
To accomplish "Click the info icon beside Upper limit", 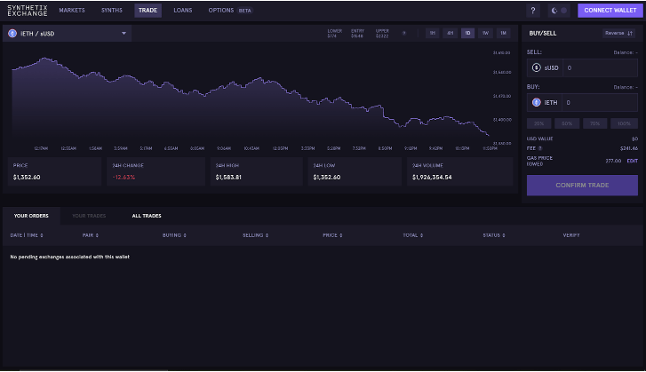I will (x=403, y=34).
